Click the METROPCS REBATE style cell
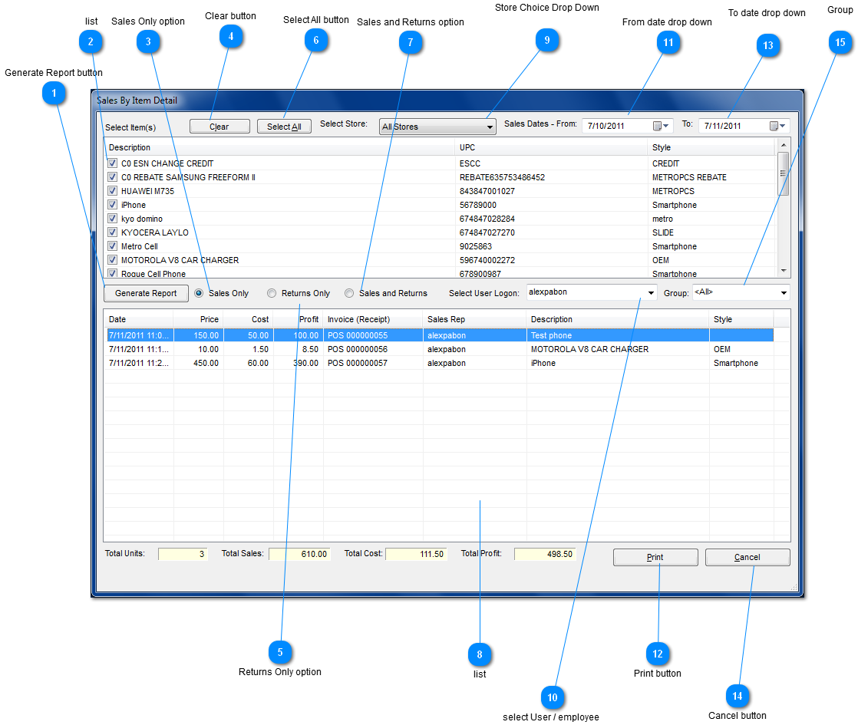858x725 pixels. (x=689, y=177)
